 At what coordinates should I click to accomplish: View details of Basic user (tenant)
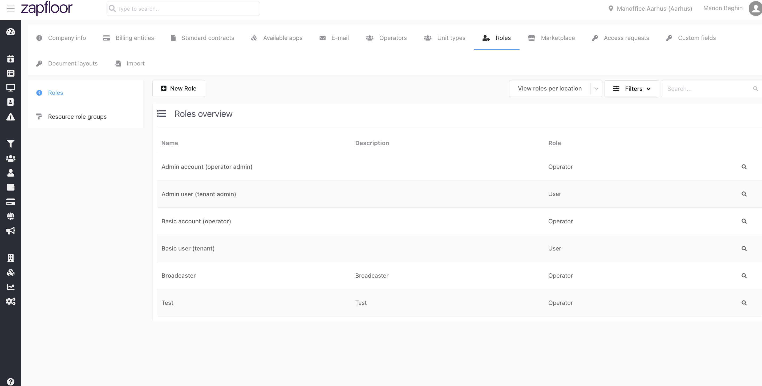(744, 249)
